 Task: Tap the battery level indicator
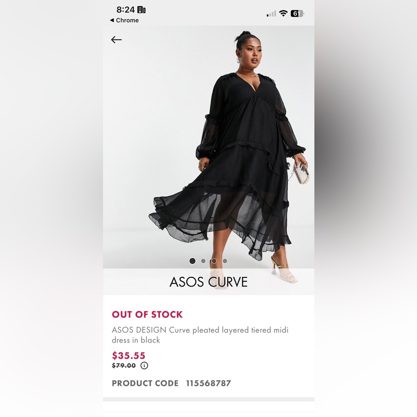pos(297,13)
